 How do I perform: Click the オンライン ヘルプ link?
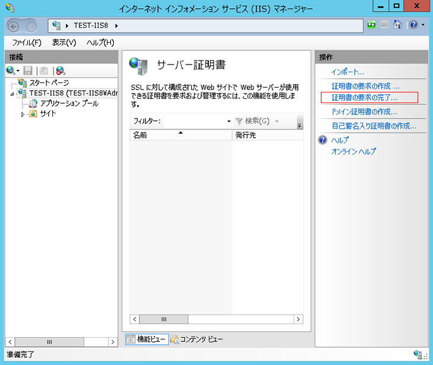click(354, 152)
